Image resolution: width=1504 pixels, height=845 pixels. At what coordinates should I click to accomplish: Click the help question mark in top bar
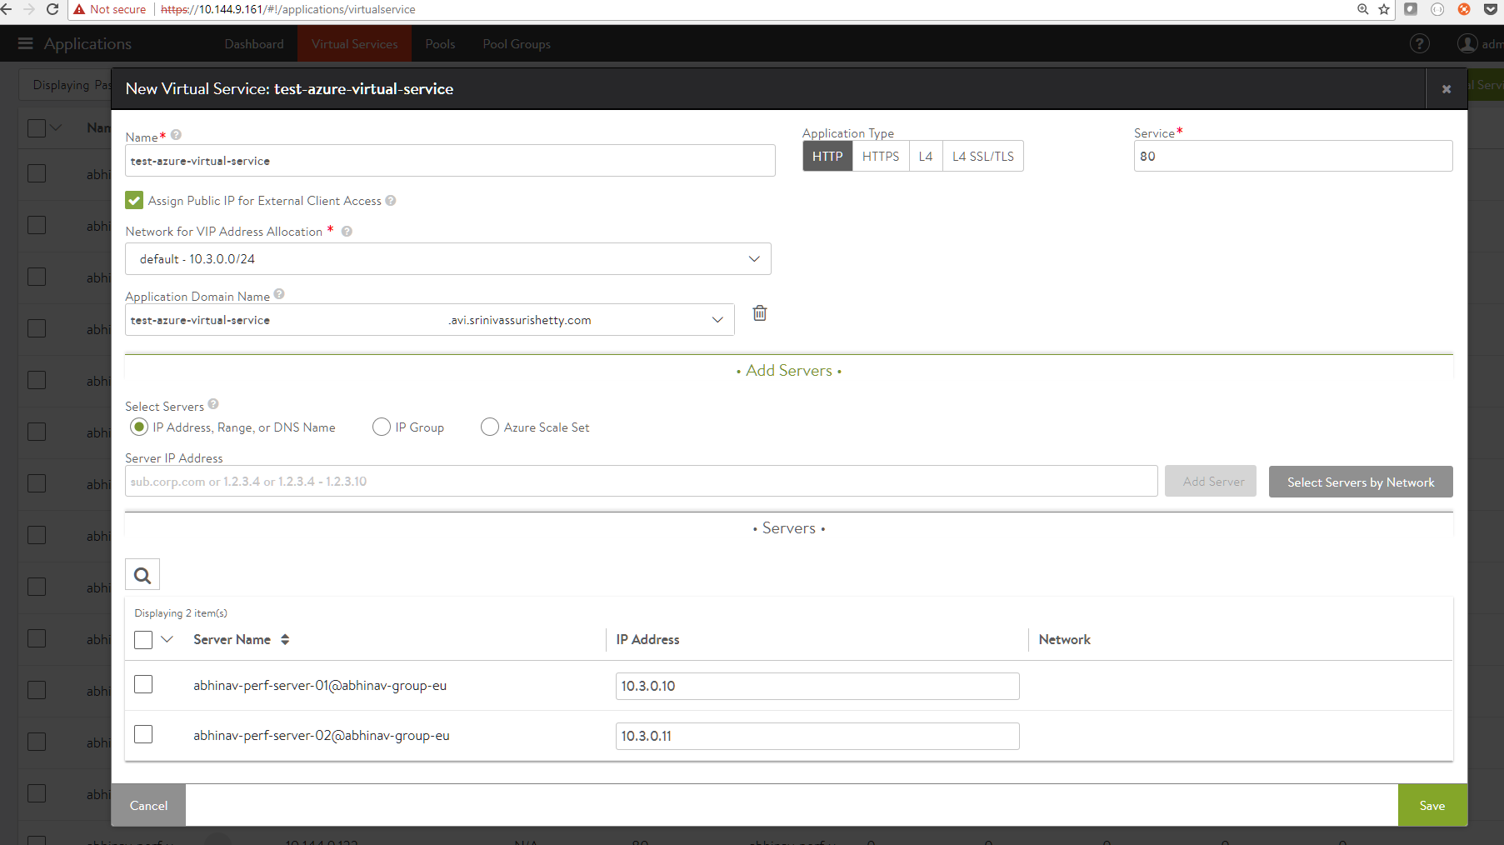point(1419,43)
